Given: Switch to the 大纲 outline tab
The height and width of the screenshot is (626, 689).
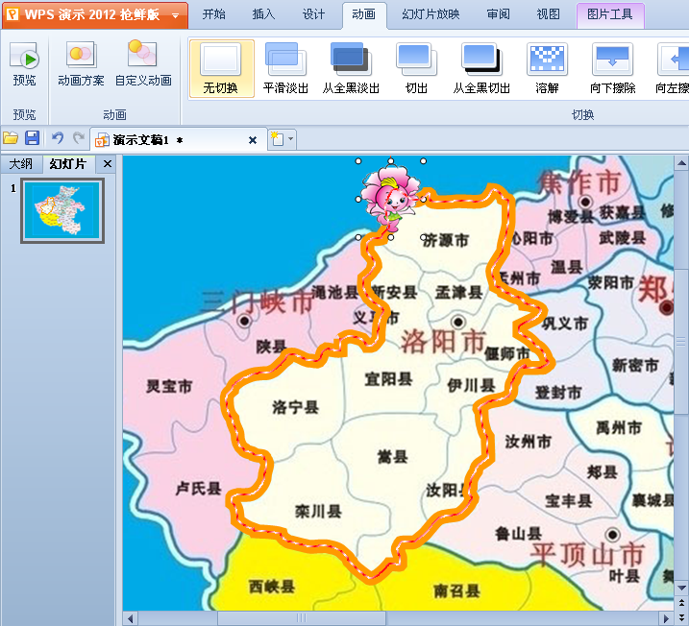Looking at the screenshot, I should coord(21,164).
